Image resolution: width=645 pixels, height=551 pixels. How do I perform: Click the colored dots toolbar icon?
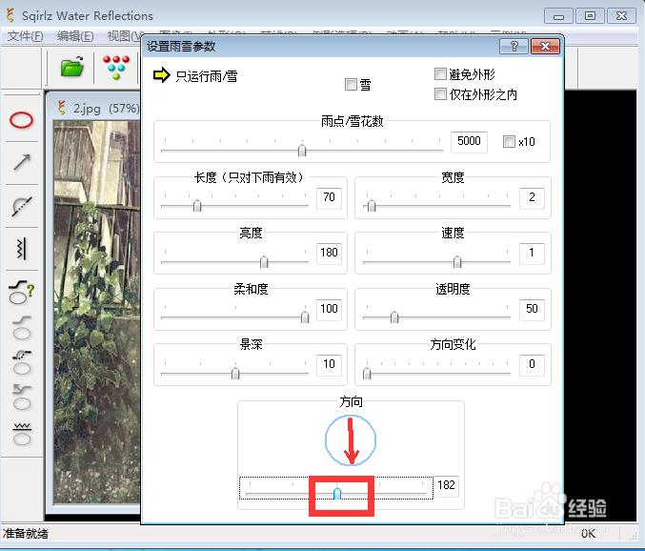point(116,67)
